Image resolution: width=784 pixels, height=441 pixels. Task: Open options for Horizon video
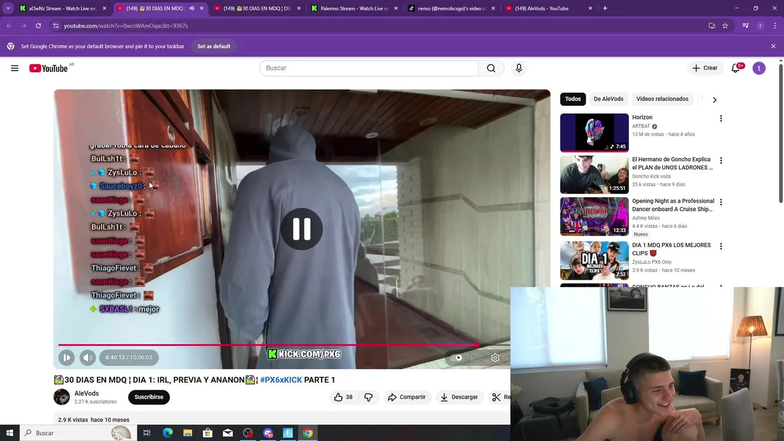(721, 119)
